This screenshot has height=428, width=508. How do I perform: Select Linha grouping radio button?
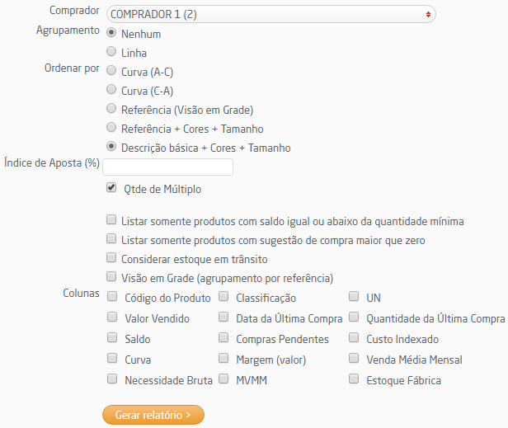111,52
